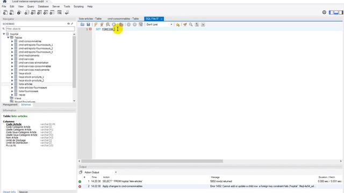Open the Scripting menu

coord(78,6)
